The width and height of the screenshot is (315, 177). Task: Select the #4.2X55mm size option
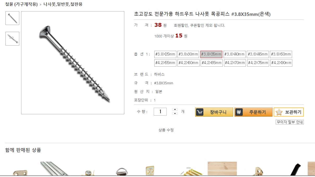(x=165, y=63)
